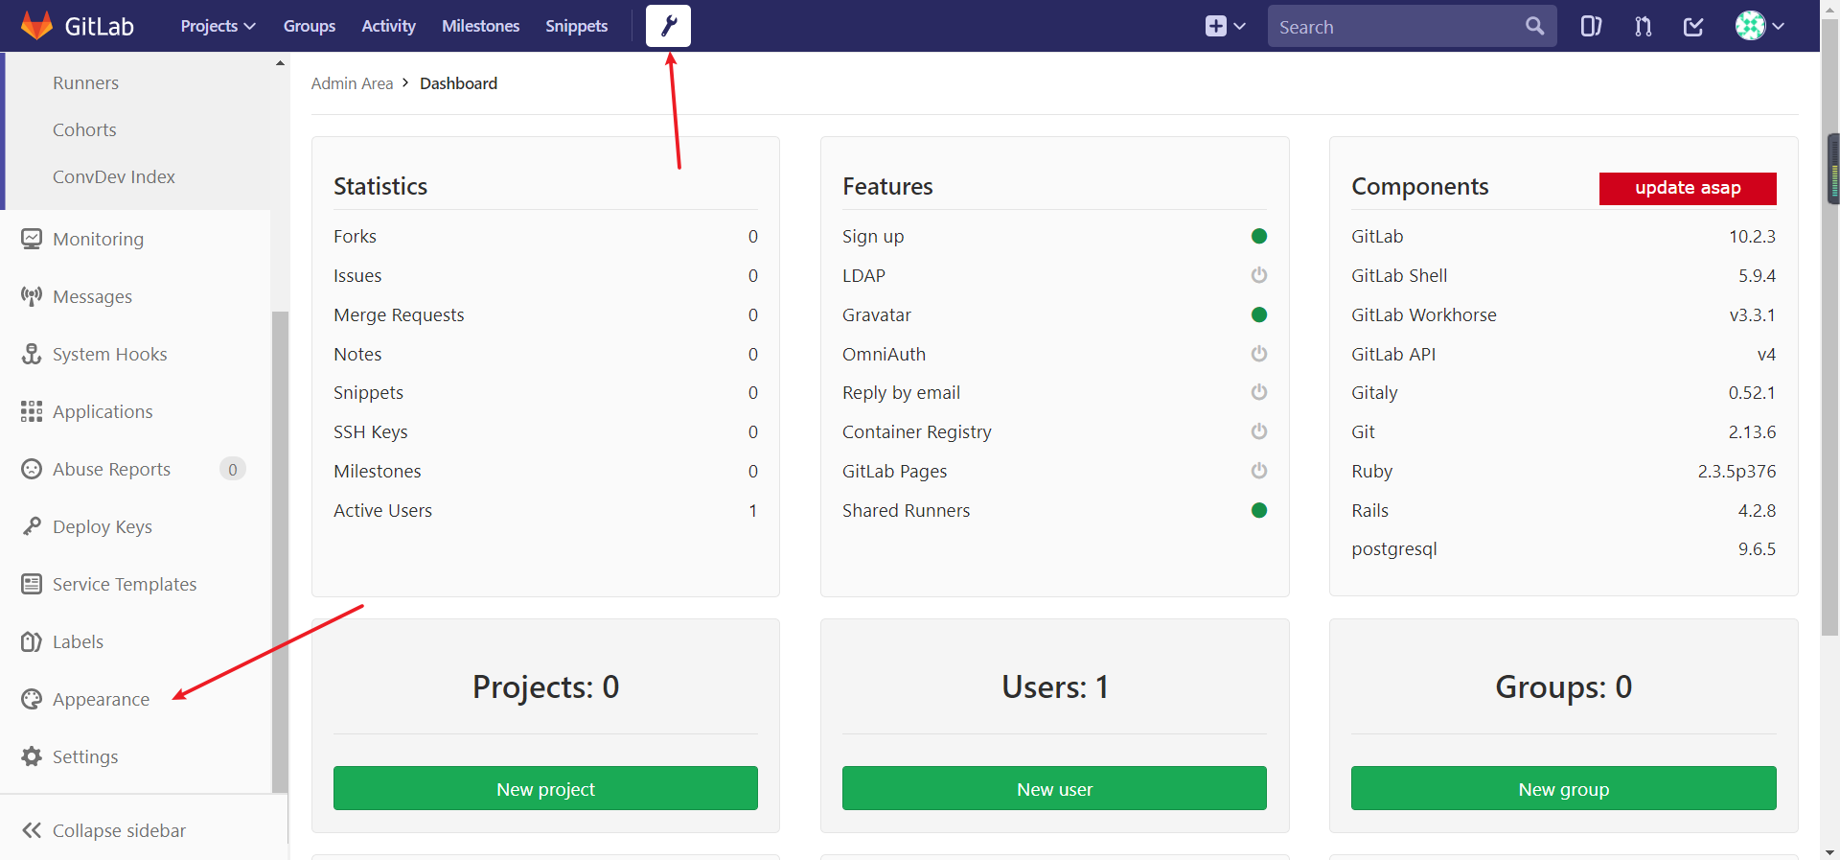
Task: Click the Service Templates icon
Action: 32,584
